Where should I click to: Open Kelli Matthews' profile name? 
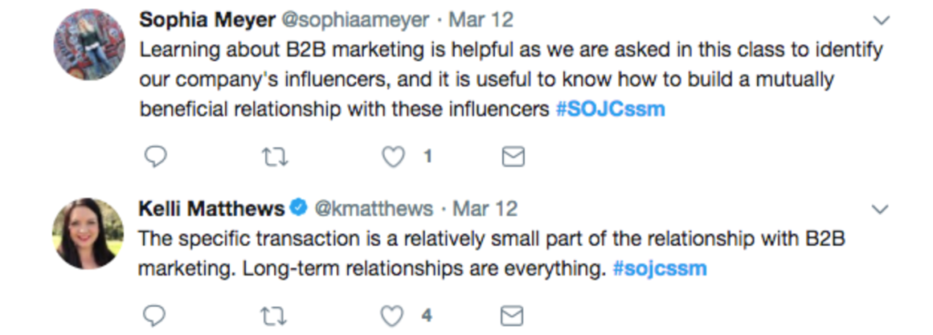(211, 208)
